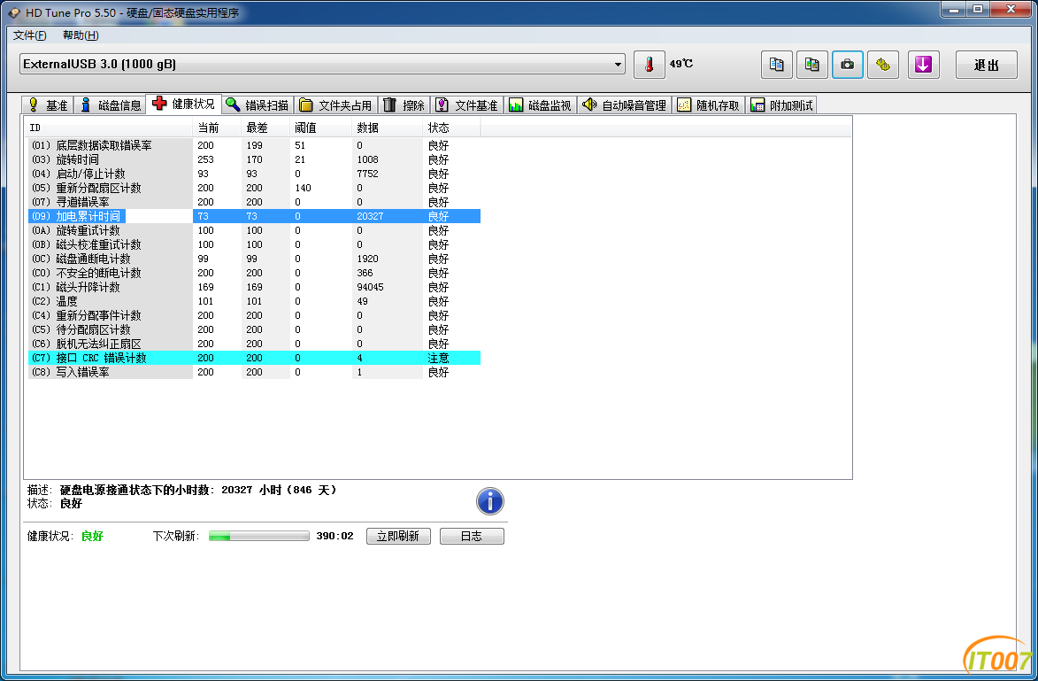
Task: Click the blue information icon
Action: (490, 501)
